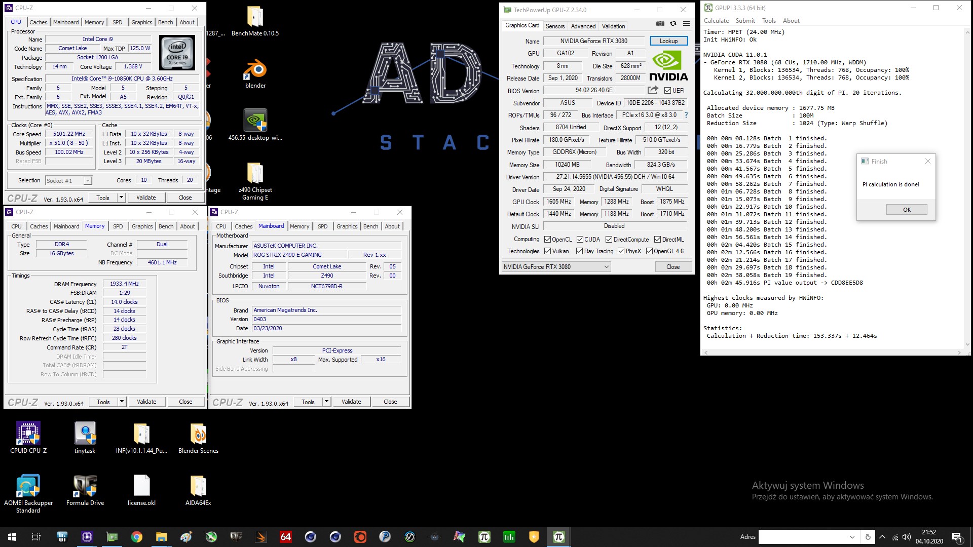Open the Tools dropdown arrow in the Mainboard-tab CPU-Z window

(x=326, y=402)
